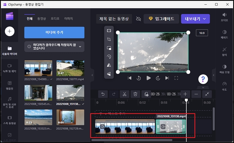Zoom out the timeline with minus button

click(196, 94)
